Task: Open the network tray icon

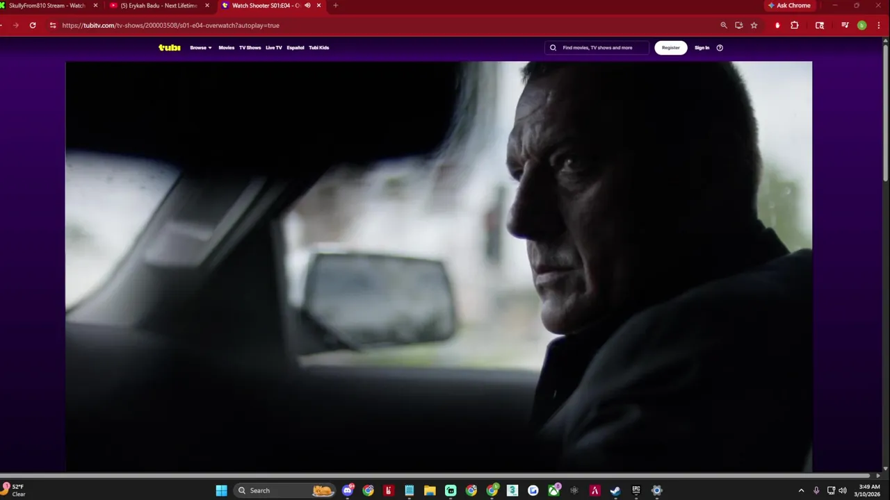Action: pyautogui.click(x=831, y=490)
